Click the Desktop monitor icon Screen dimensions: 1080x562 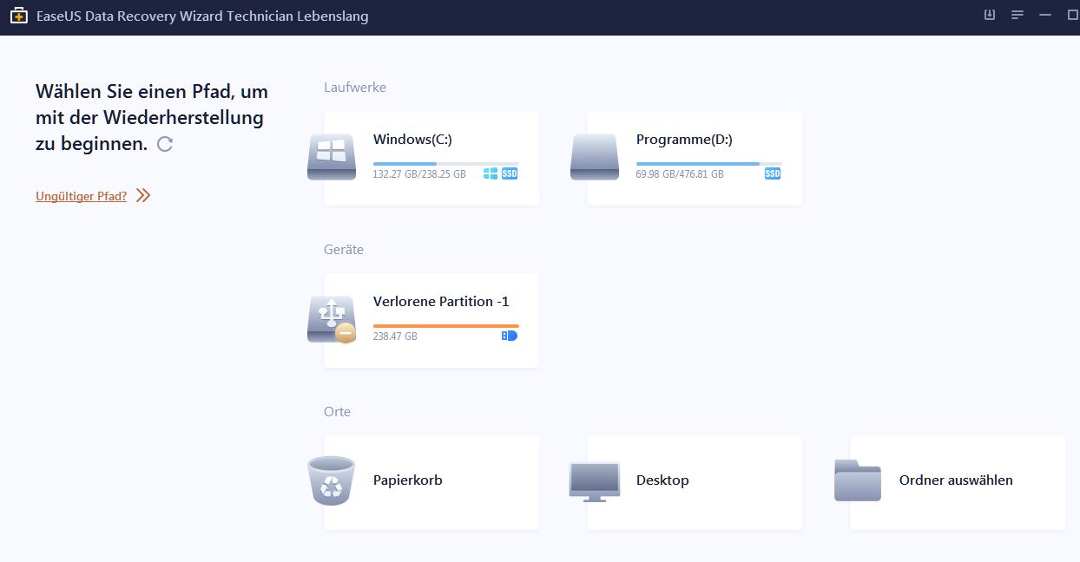point(595,481)
